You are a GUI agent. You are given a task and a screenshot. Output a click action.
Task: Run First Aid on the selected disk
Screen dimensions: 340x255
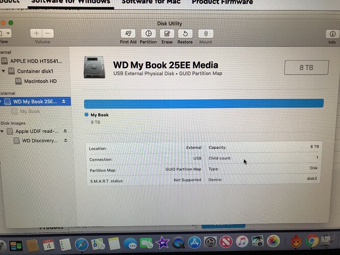(x=128, y=34)
